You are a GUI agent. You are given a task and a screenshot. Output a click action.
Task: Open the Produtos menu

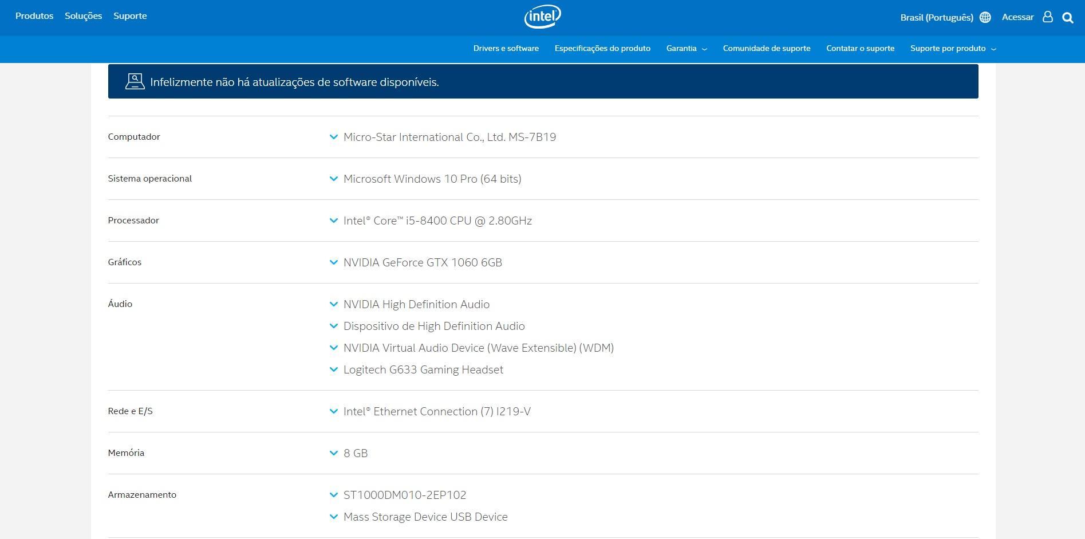coord(34,16)
